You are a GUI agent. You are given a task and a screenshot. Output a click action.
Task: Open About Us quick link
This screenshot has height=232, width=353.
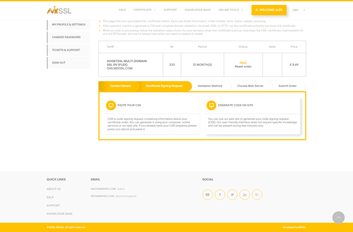54,189
